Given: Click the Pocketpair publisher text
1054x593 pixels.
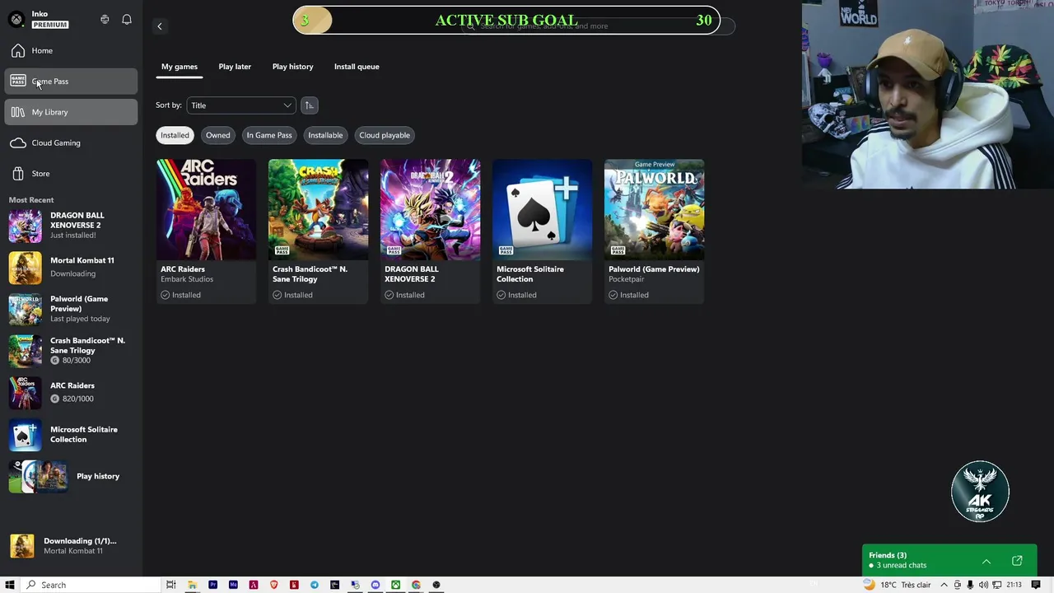Looking at the screenshot, I should coord(627,279).
